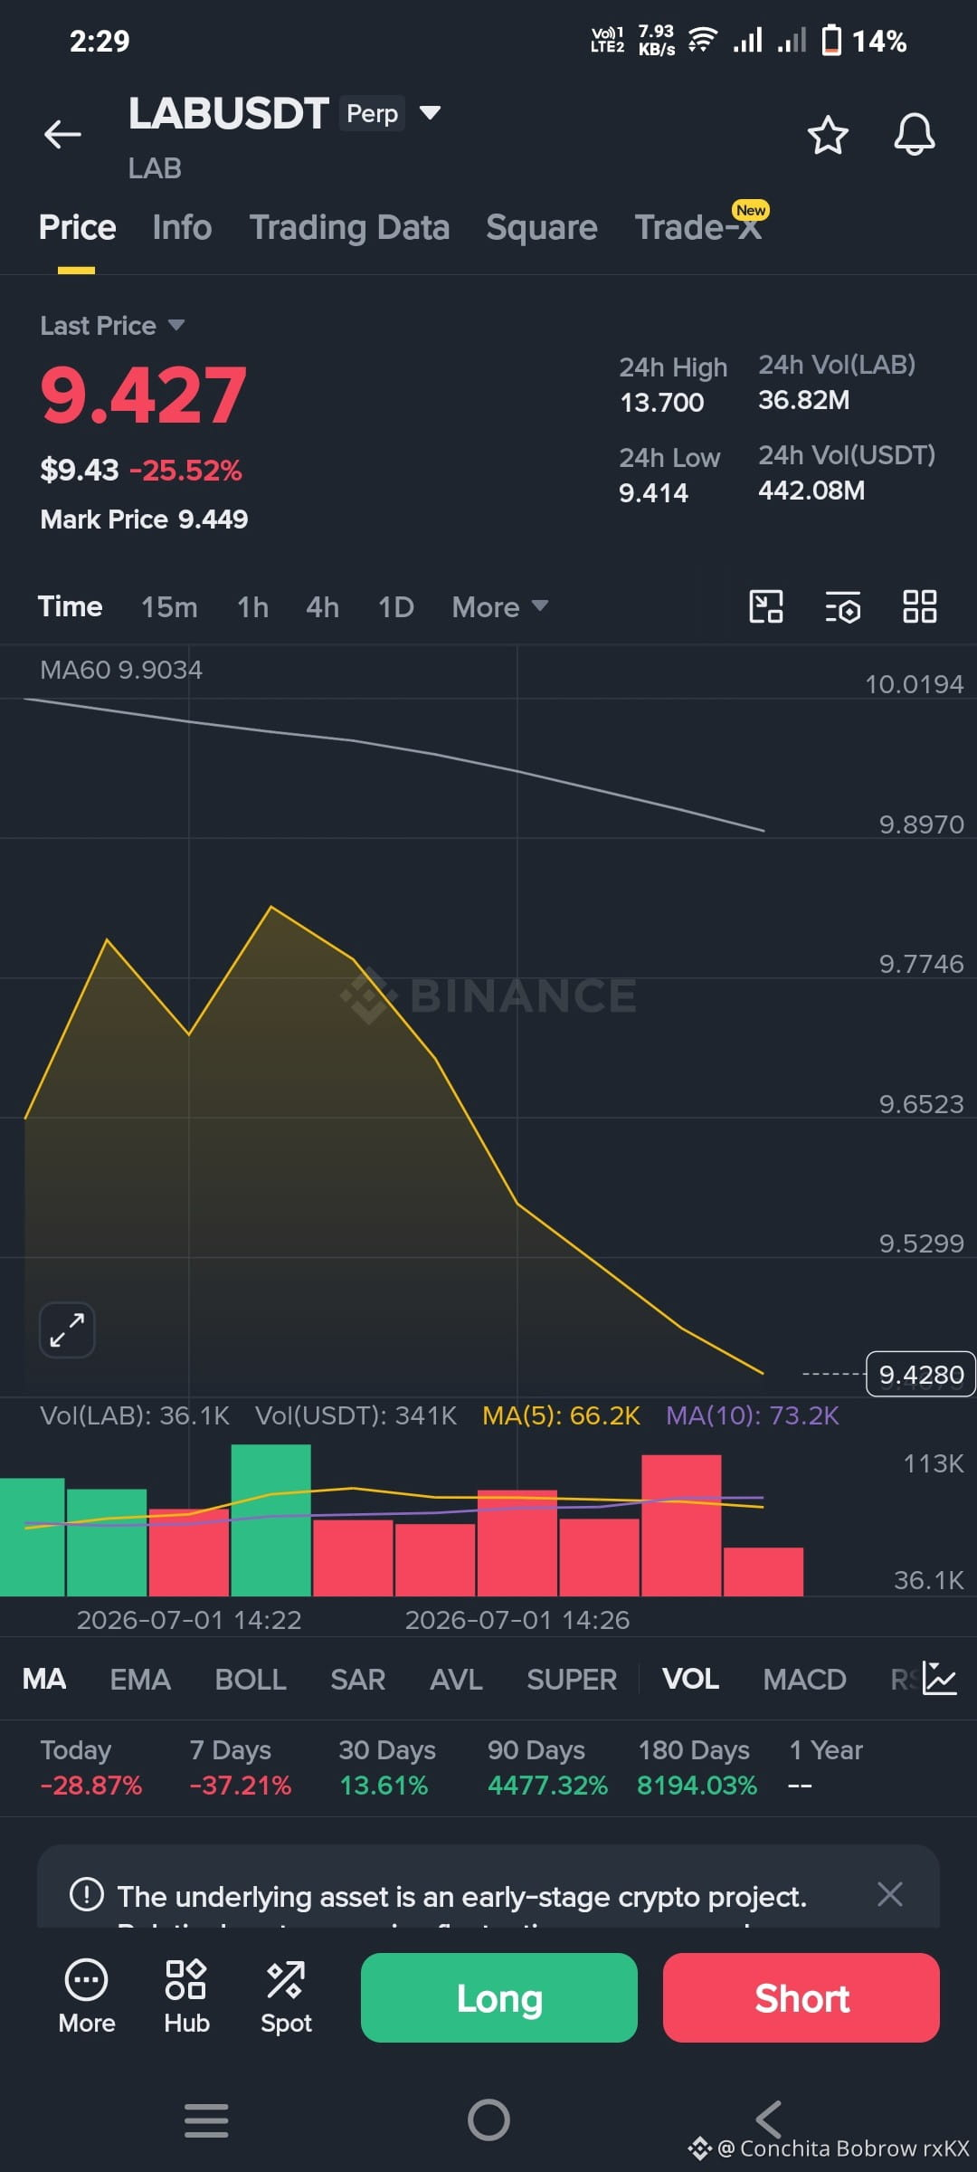Tap the 1 Year performance entry
Image resolution: width=977 pixels, height=2172 pixels.
(x=825, y=1767)
